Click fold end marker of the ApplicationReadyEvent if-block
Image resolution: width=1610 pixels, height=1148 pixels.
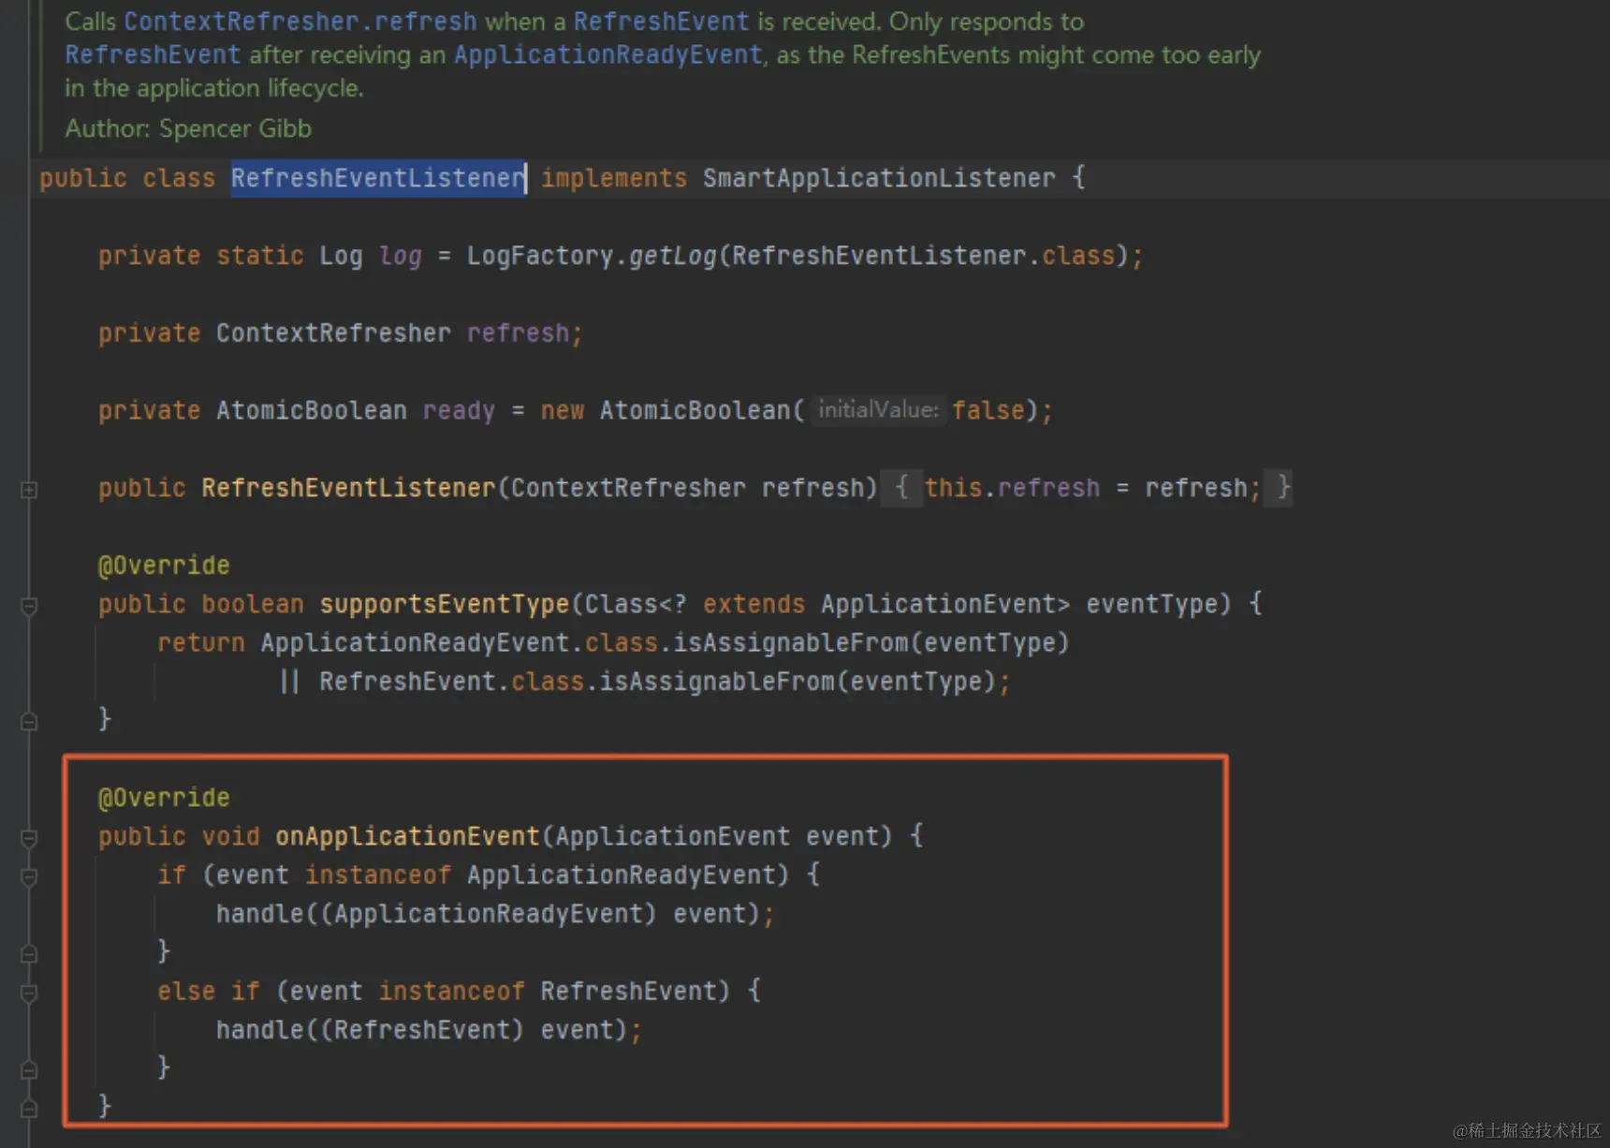click(x=29, y=953)
